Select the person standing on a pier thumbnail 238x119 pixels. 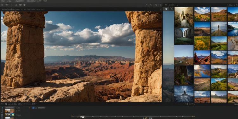click(x=219, y=29)
